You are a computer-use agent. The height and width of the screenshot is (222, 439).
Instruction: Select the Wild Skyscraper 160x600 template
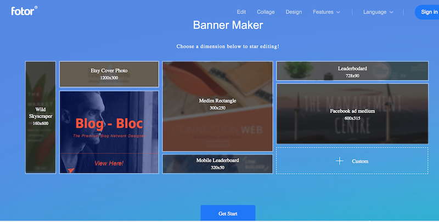click(x=41, y=118)
